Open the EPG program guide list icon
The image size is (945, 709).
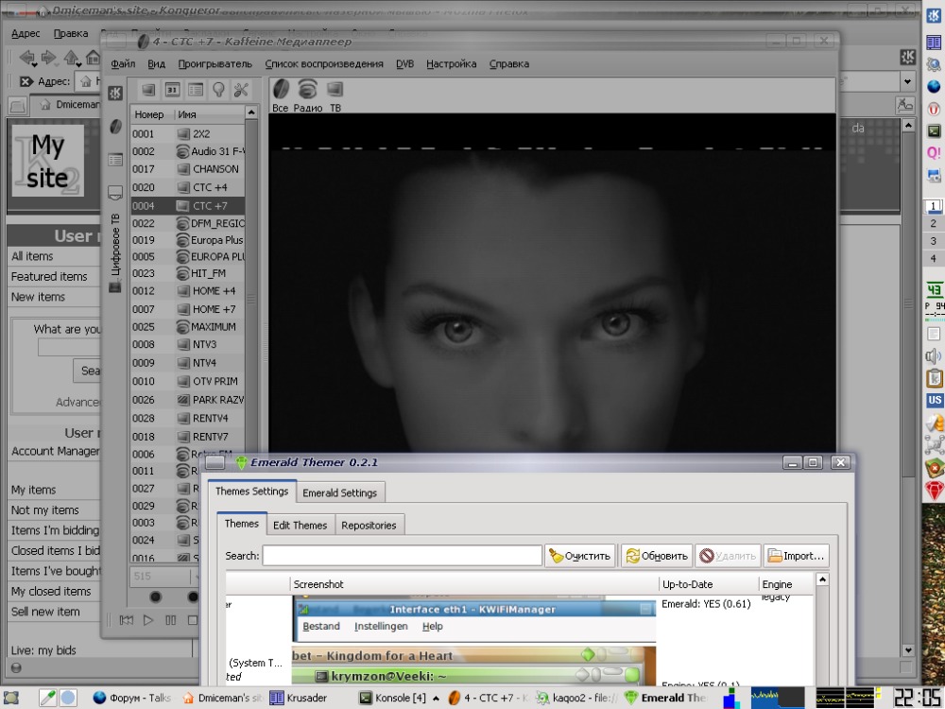coord(196,91)
